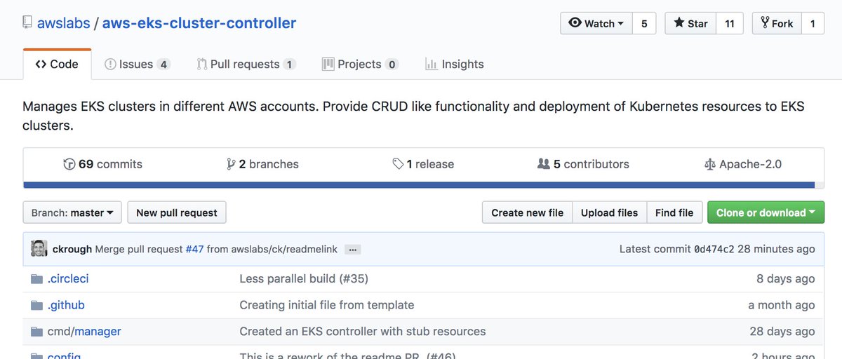Click the release tag icon
The image size is (842, 359).
coord(398,164)
